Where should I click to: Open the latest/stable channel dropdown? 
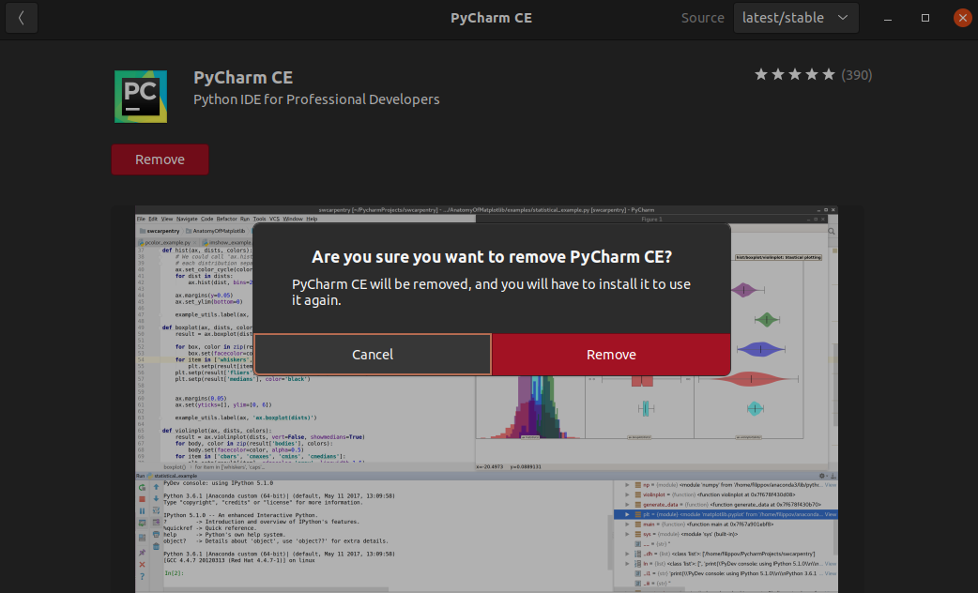795,17
